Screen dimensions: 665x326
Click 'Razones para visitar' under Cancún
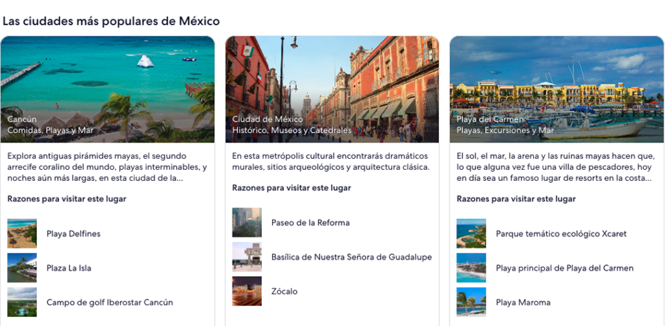(67, 199)
